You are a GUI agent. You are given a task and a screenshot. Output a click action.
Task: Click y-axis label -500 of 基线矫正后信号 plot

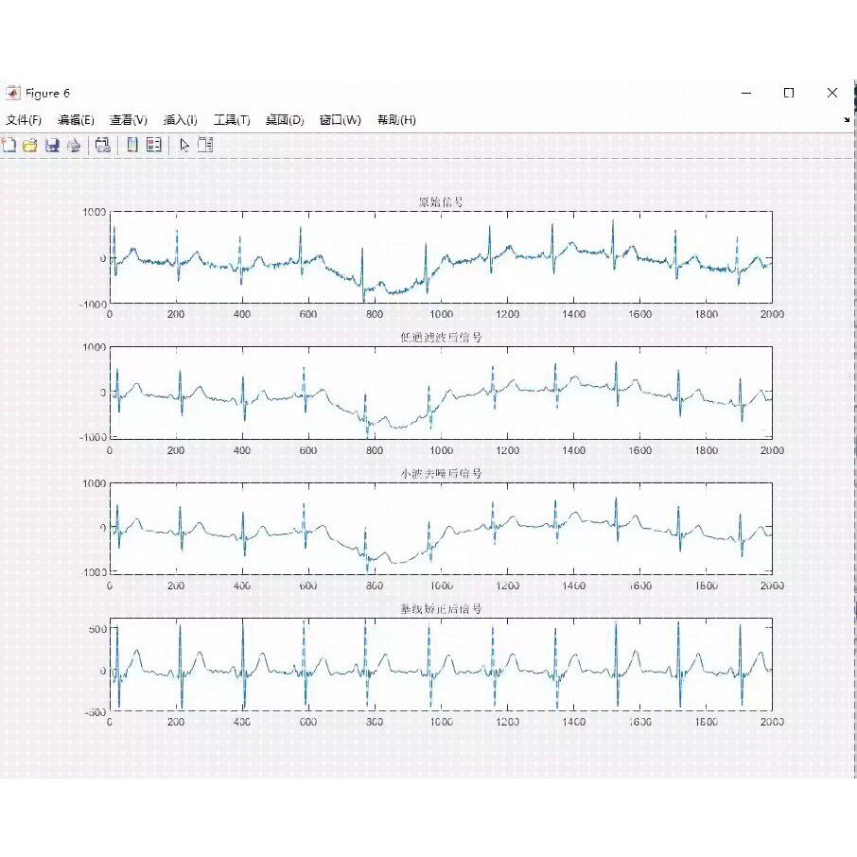(96, 712)
